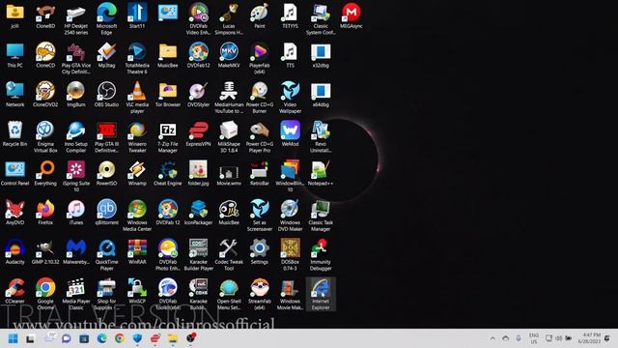The height and width of the screenshot is (348, 618).
Task: Launch WeMod from the desktop
Action: coord(290,134)
